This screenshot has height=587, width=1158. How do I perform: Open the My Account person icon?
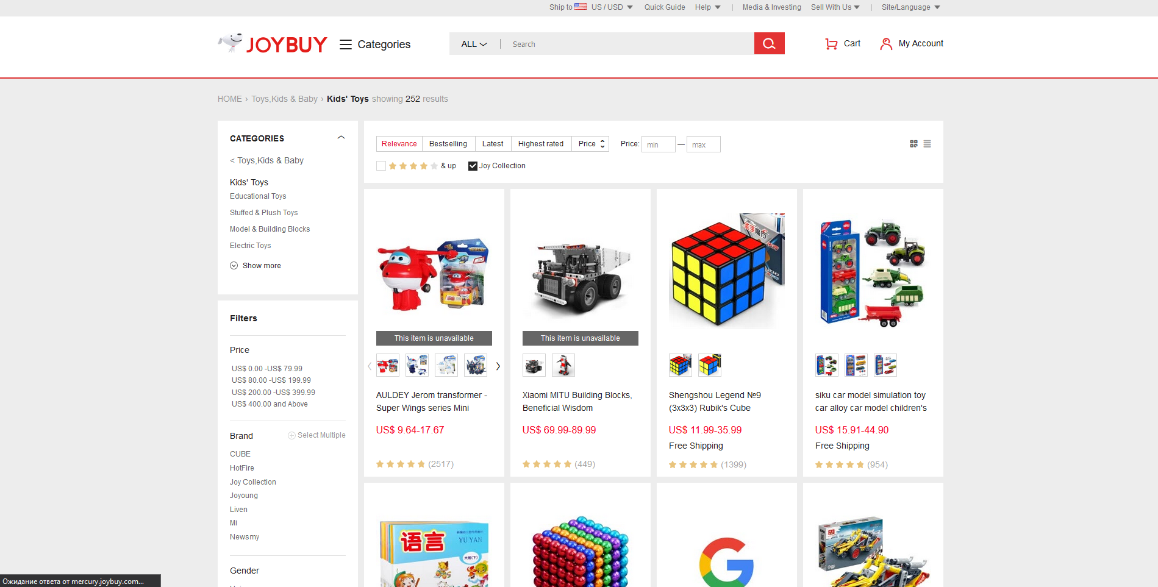[886, 44]
